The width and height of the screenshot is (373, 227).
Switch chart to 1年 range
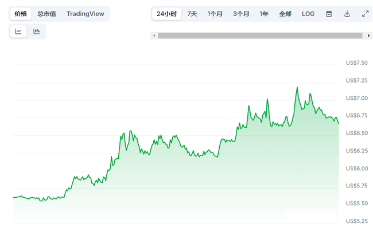coord(264,14)
